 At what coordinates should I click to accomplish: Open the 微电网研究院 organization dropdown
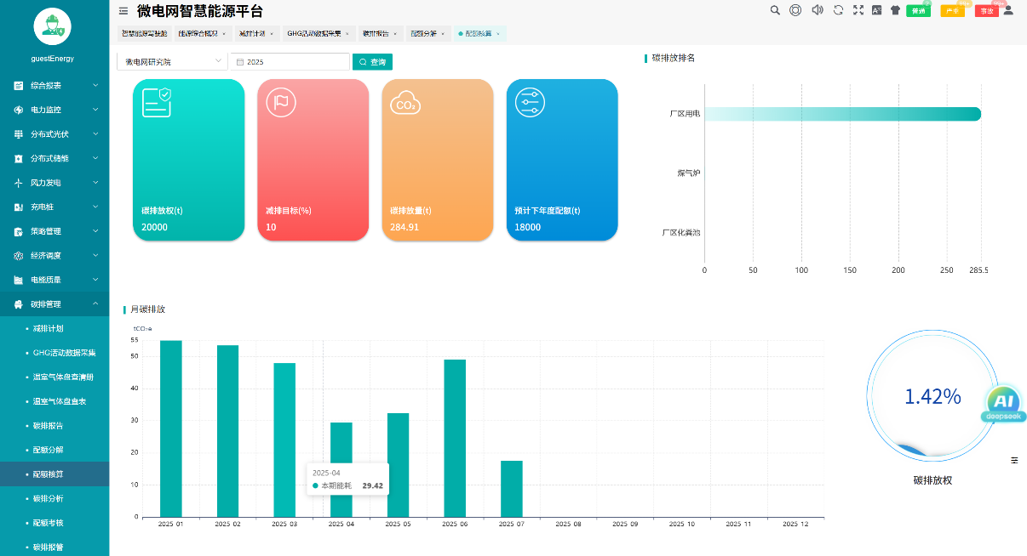pyautogui.click(x=172, y=62)
